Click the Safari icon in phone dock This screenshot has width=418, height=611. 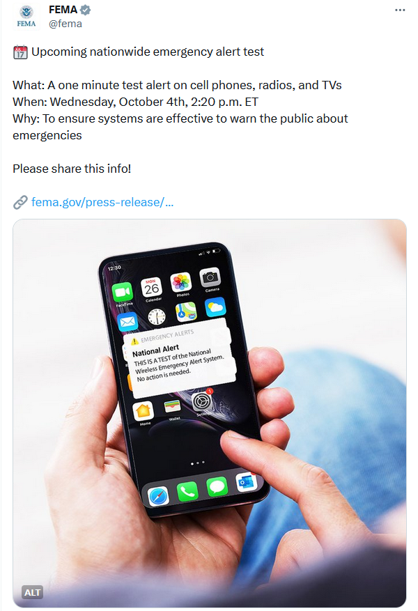tap(158, 496)
